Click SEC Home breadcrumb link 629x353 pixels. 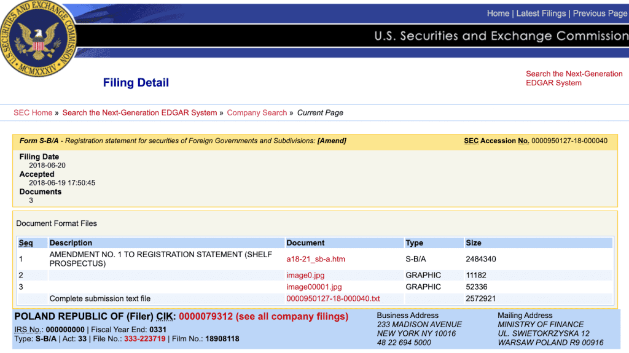[33, 113]
